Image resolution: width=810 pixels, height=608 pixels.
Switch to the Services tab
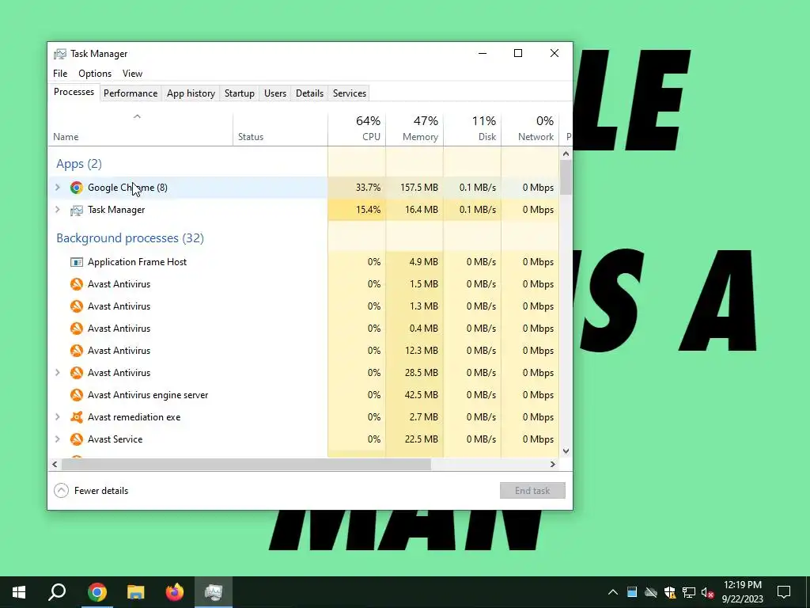(x=349, y=93)
